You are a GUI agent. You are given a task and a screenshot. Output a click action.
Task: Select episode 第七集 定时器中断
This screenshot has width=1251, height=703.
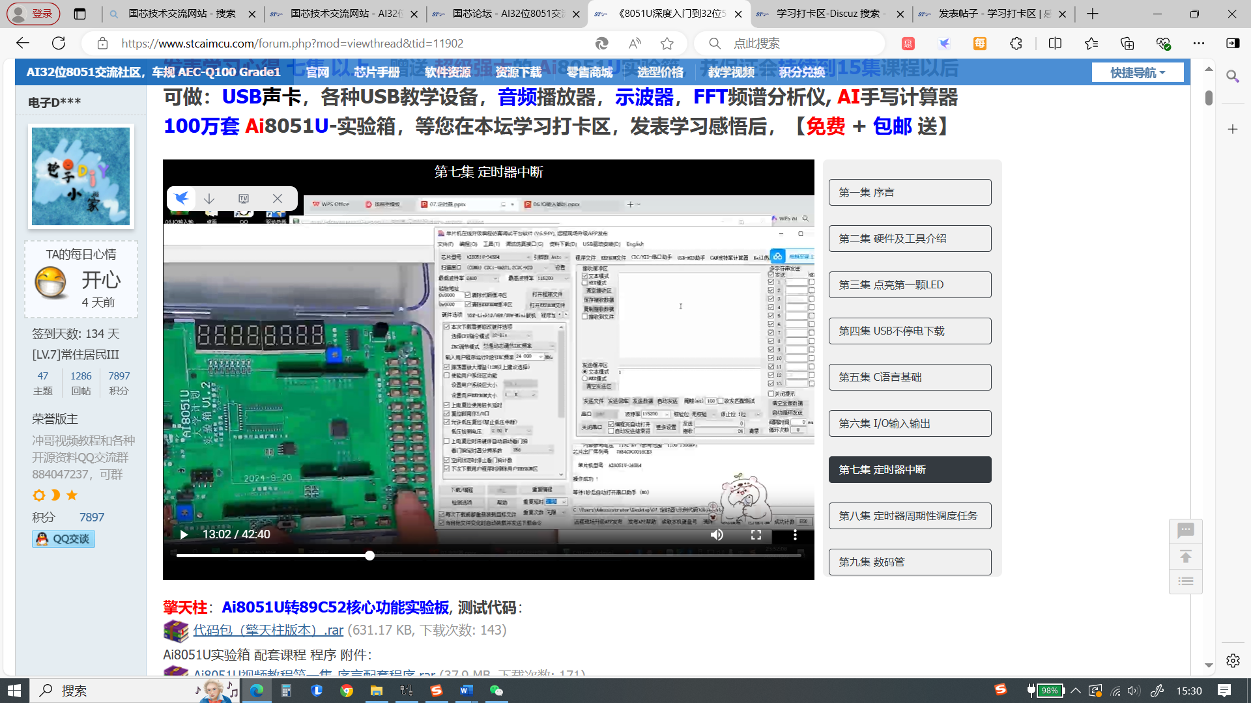tap(910, 469)
